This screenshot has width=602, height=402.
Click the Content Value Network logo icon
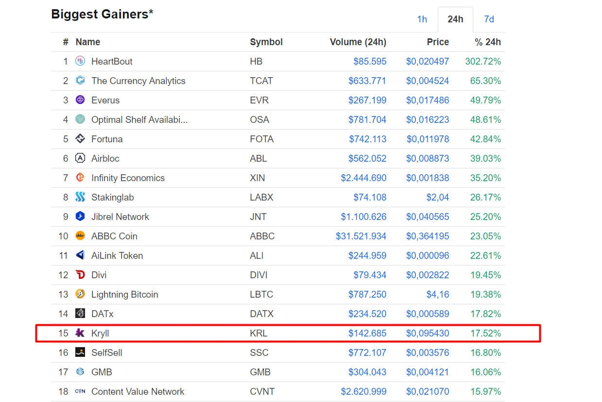point(80,391)
